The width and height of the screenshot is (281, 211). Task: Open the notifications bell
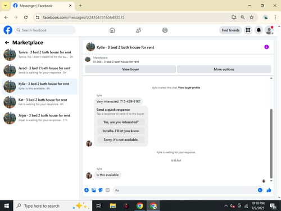[x=259, y=30]
